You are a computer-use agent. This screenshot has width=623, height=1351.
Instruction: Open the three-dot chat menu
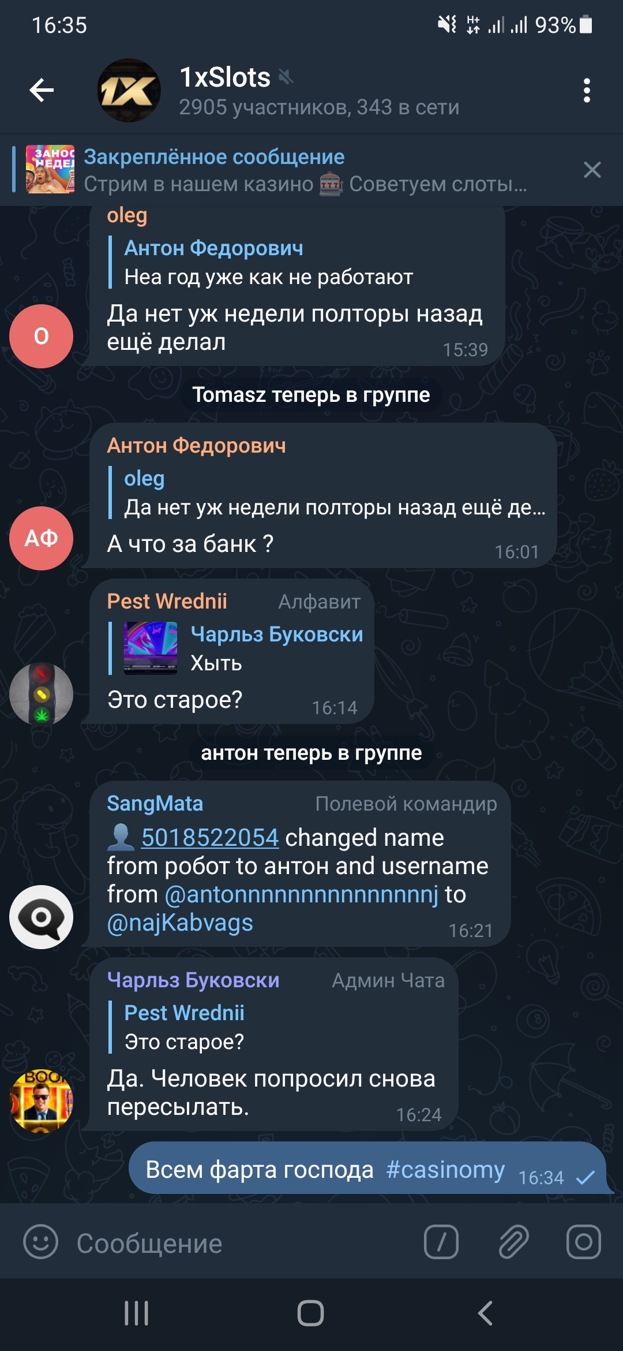click(587, 91)
